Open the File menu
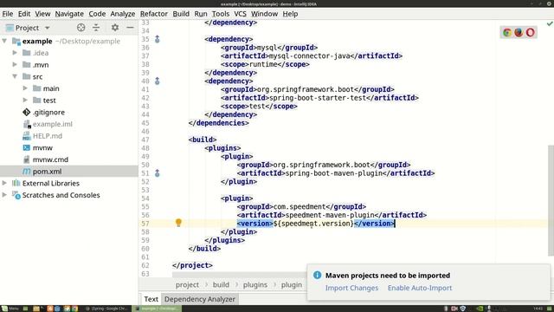Screen dimensions: 554x312 click(x=8, y=14)
